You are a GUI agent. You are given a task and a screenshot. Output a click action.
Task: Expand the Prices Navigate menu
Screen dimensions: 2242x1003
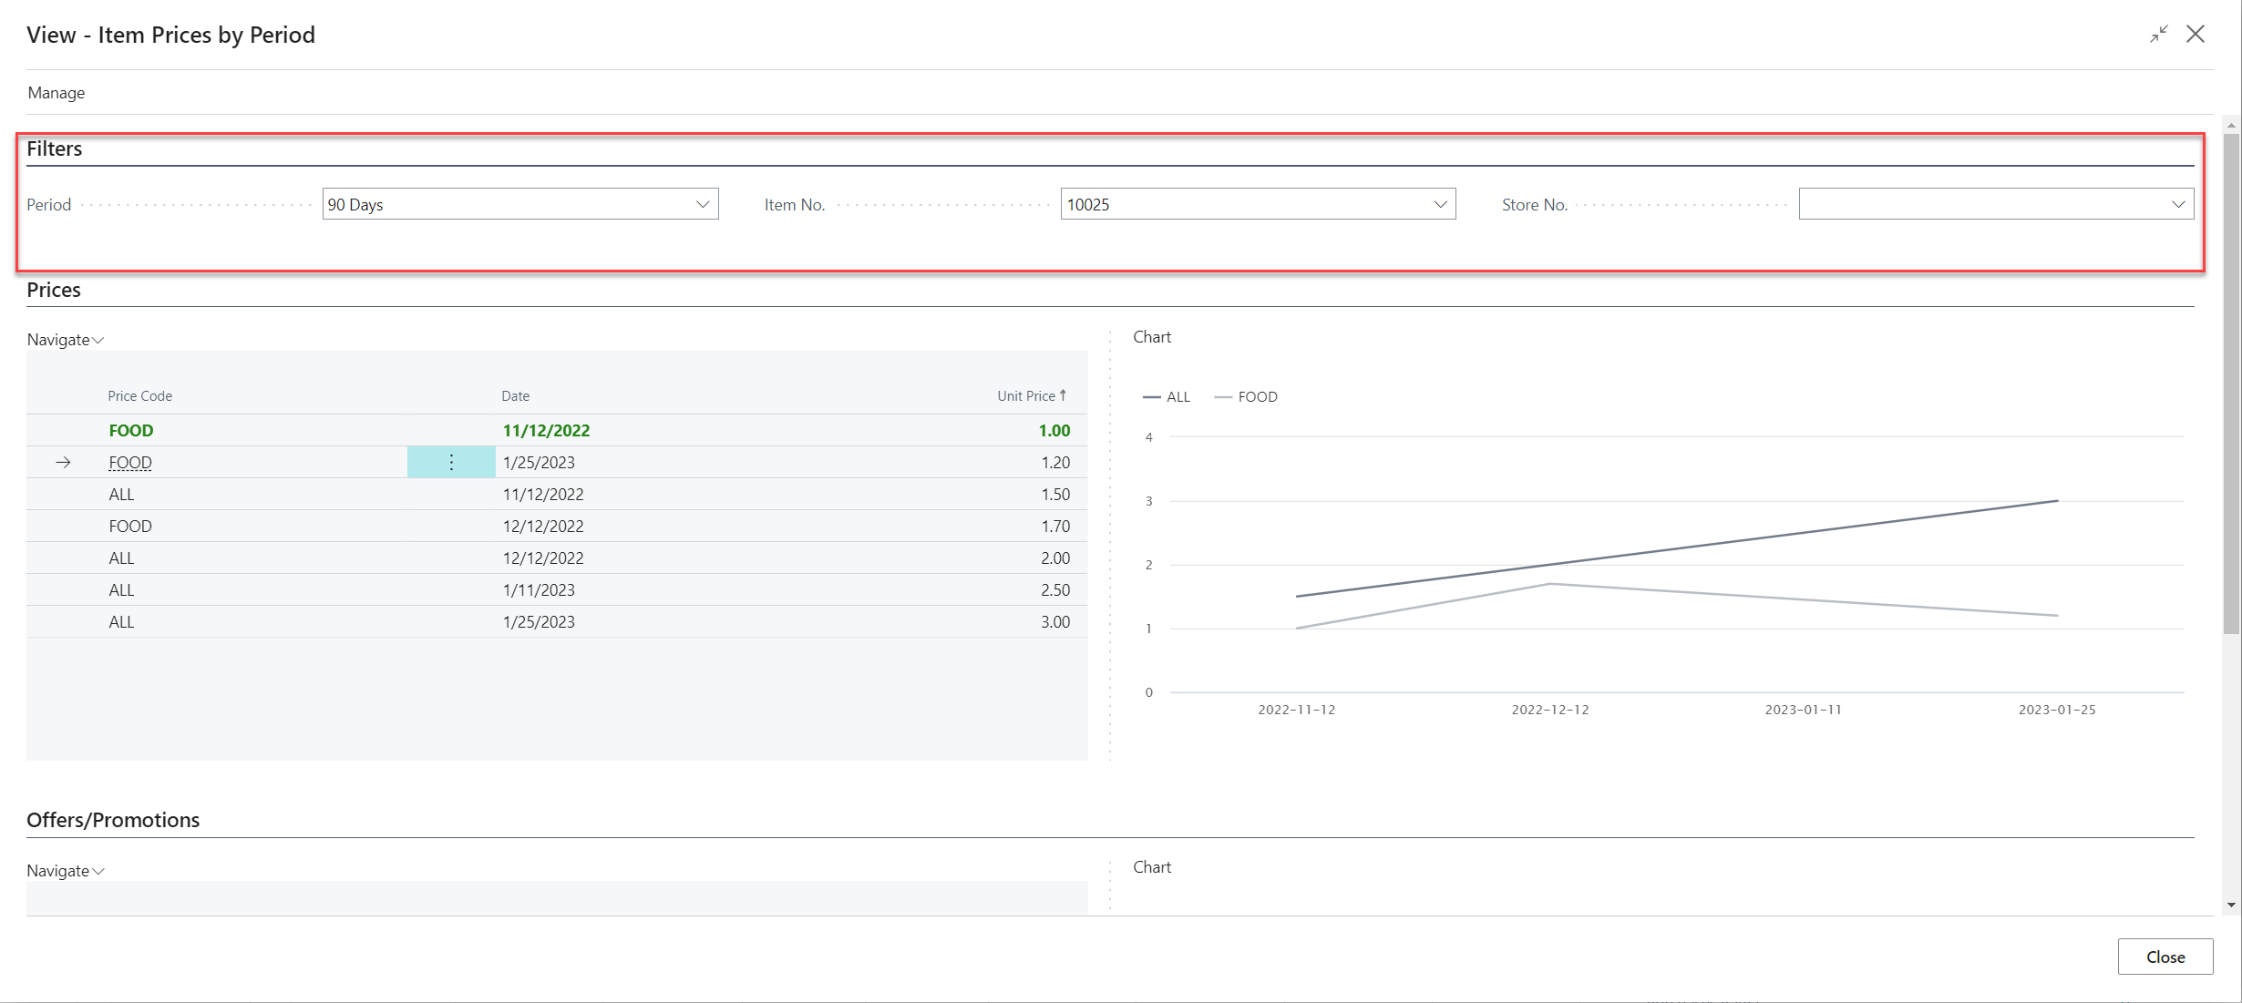[66, 340]
